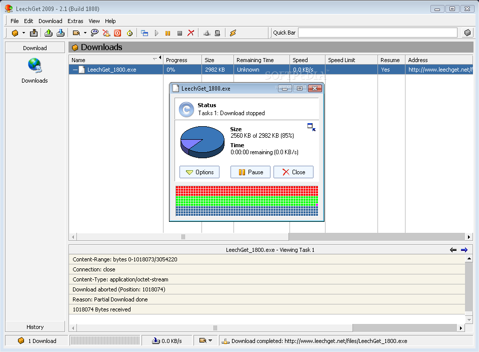Click the detach window icon in download dialog

click(311, 127)
